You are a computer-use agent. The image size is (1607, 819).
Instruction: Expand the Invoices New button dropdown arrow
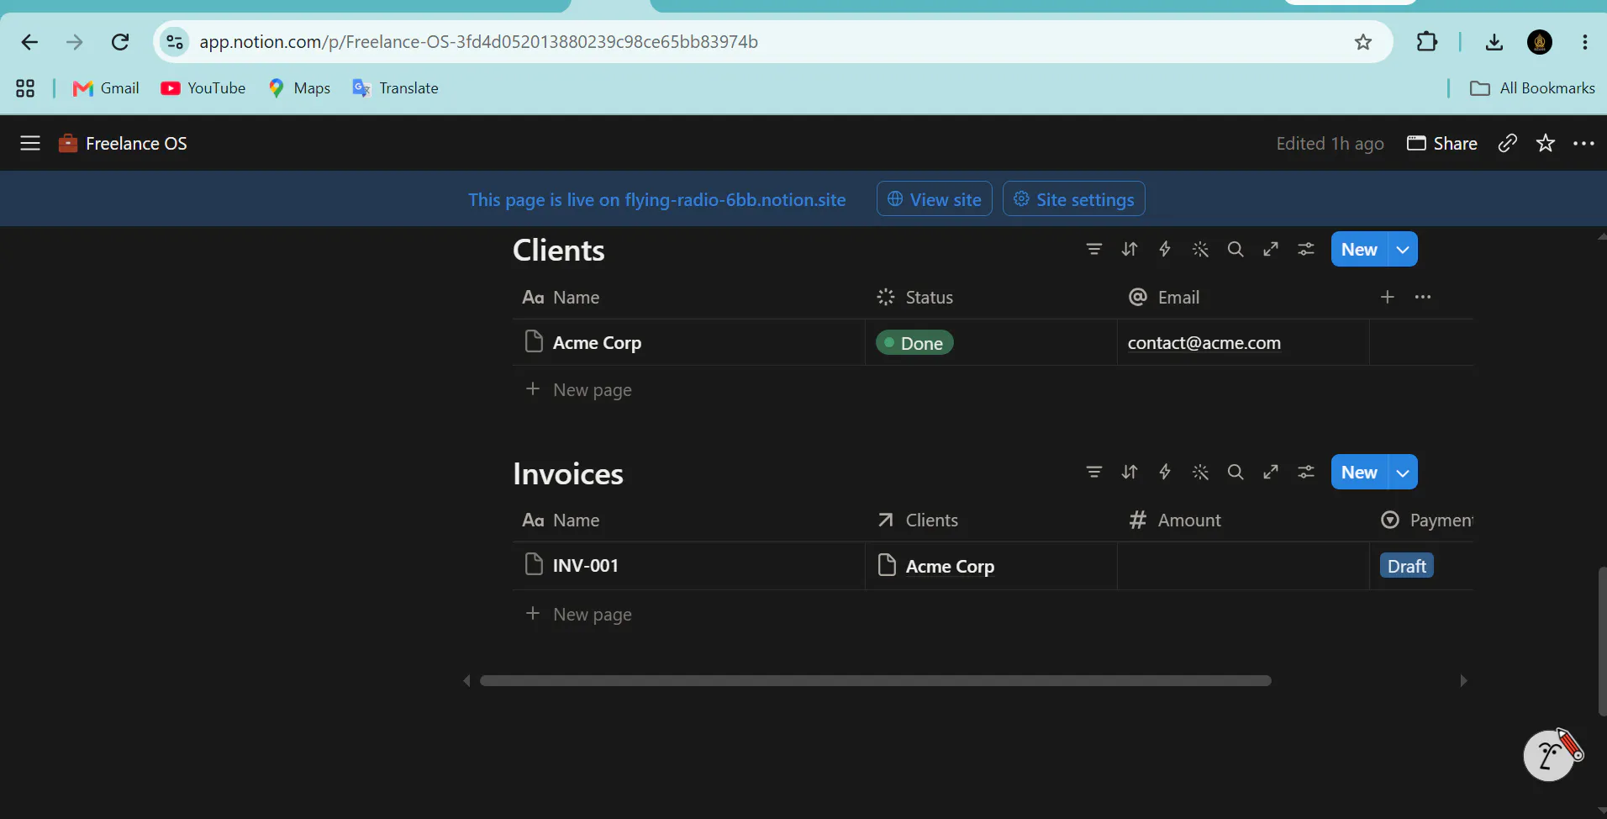1403,472
